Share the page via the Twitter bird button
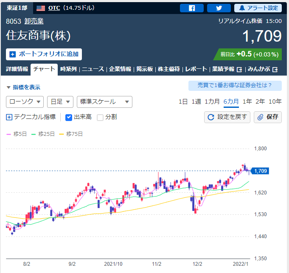The image size is (289, 273). point(219,8)
